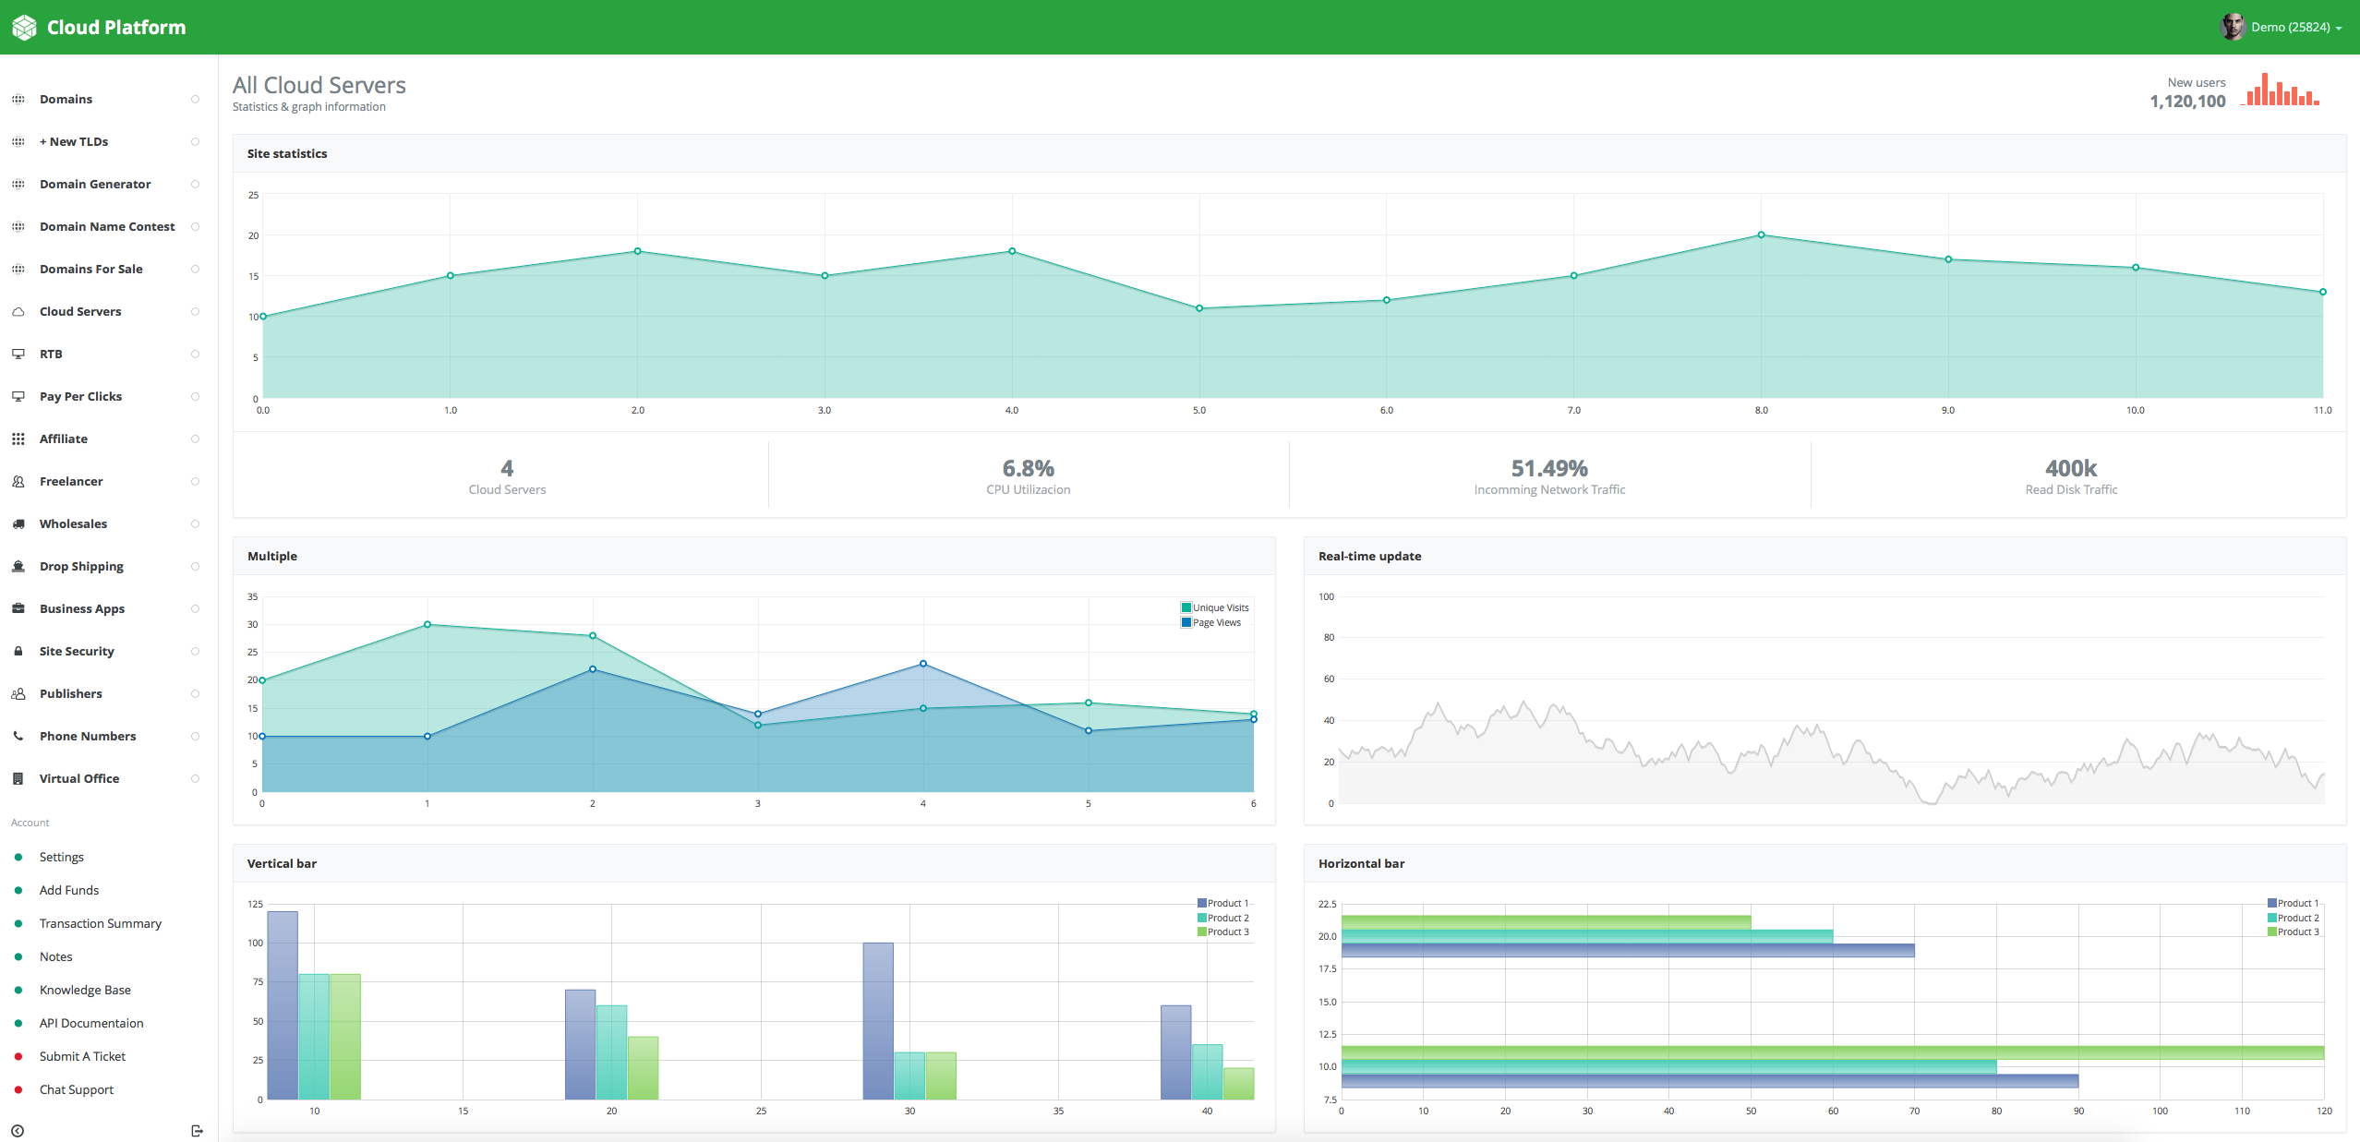Click the Submit A Ticket link
The image size is (2360, 1142).
[x=82, y=1056]
